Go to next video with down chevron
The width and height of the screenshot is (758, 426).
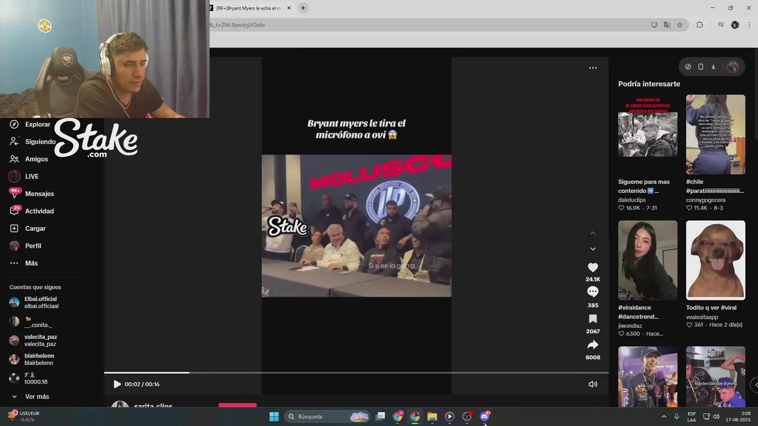pyautogui.click(x=593, y=249)
